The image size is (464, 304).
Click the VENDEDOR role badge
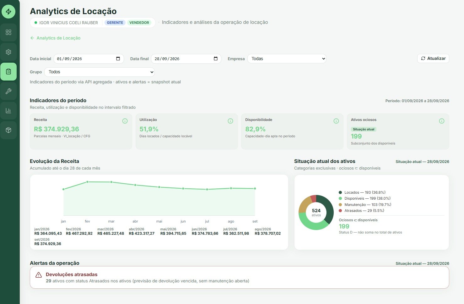[139, 23]
